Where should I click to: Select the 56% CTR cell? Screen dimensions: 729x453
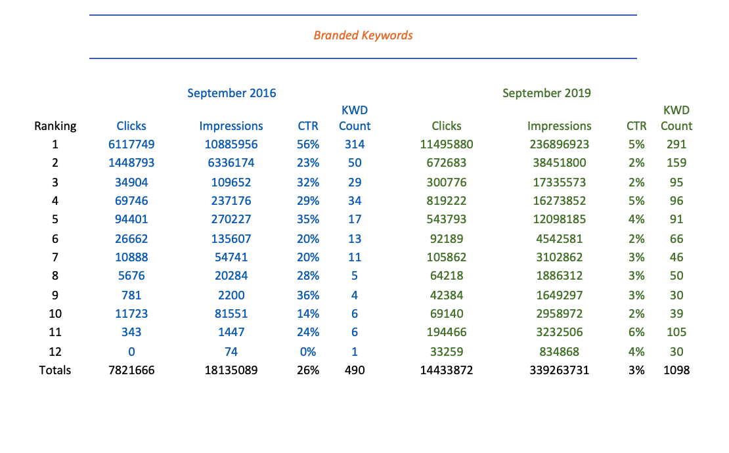(x=308, y=144)
